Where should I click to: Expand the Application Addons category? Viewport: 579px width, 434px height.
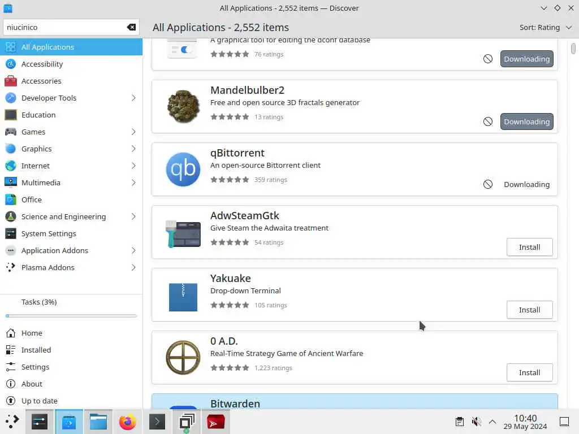[x=133, y=251]
